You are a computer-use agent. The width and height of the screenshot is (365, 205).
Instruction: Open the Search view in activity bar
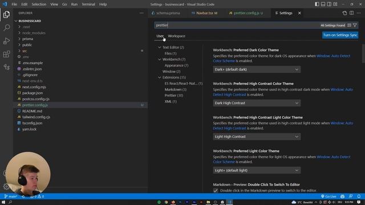pos(6,28)
